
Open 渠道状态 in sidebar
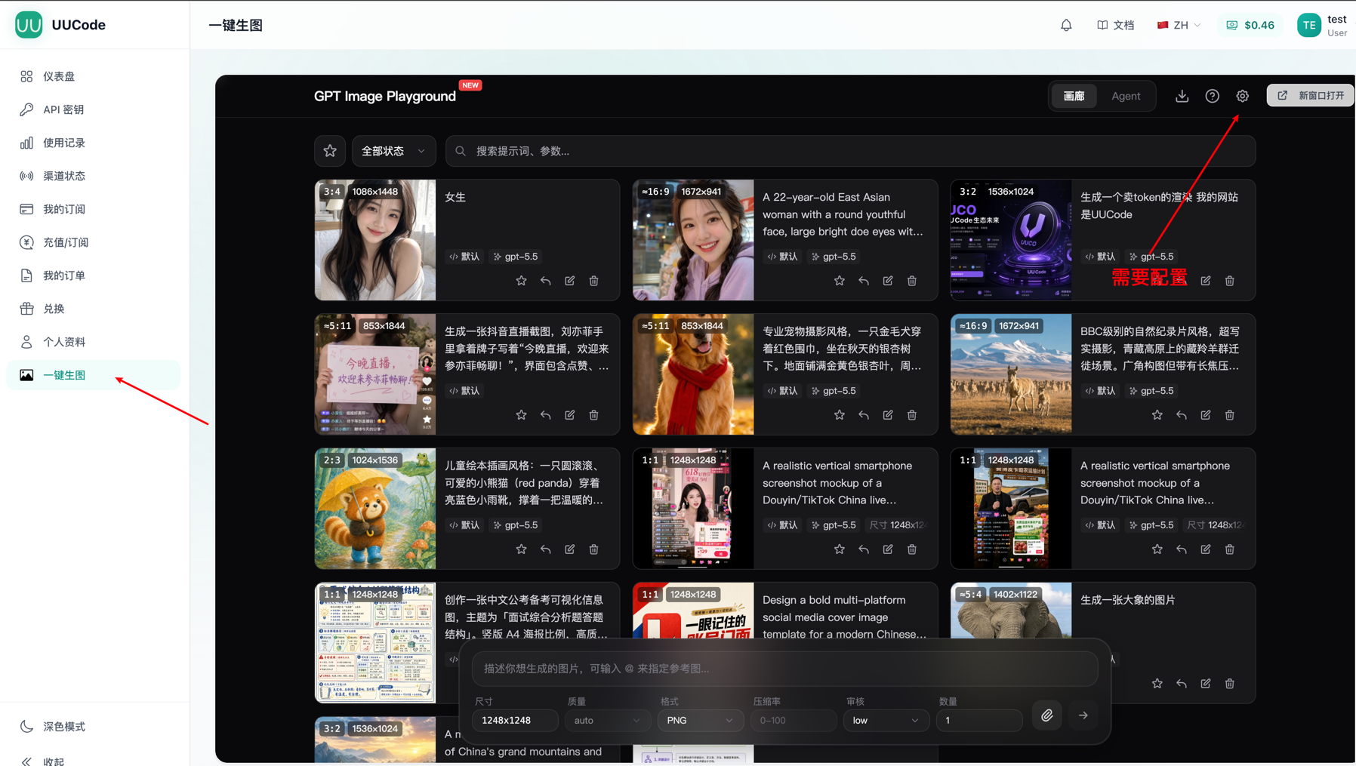coord(94,176)
